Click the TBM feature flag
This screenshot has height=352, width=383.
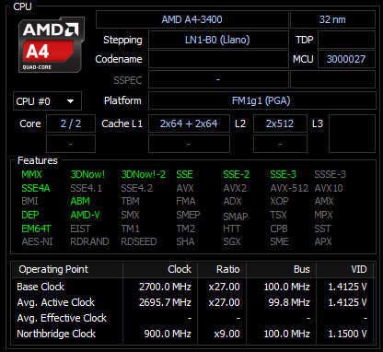[130, 201]
